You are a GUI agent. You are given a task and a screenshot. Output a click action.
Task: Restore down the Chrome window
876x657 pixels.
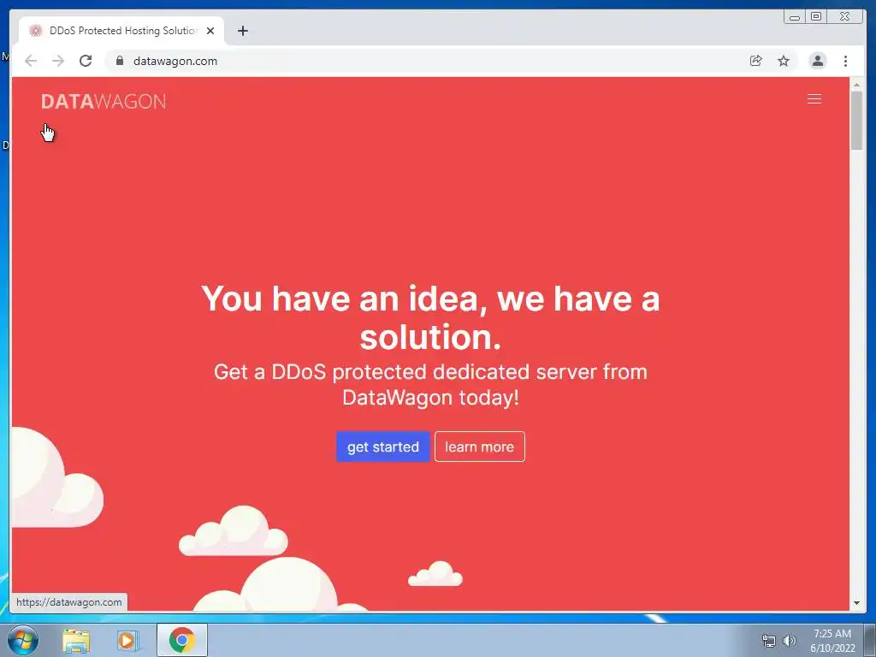[815, 17]
